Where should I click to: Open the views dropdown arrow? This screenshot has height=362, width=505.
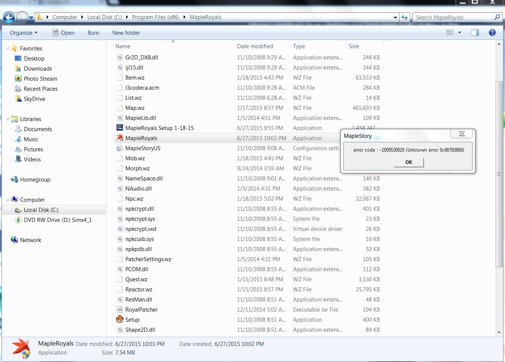click(459, 33)
